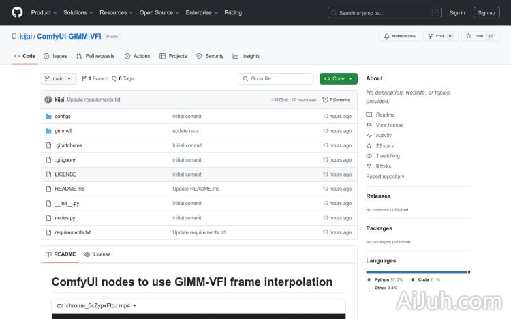Screen dimensions: 511x319
Task: Click the Releases heading link
Action: pyautogui.click(x=378, y=196)
